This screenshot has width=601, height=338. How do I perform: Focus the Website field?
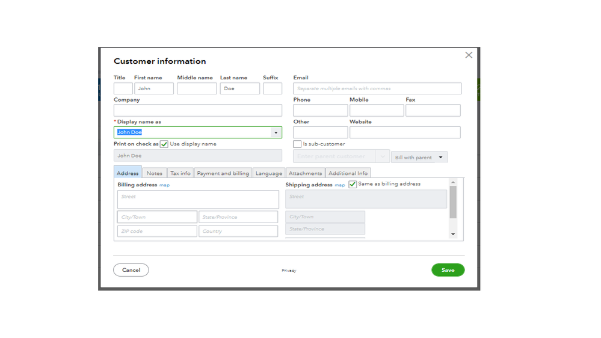pos(405,132)
